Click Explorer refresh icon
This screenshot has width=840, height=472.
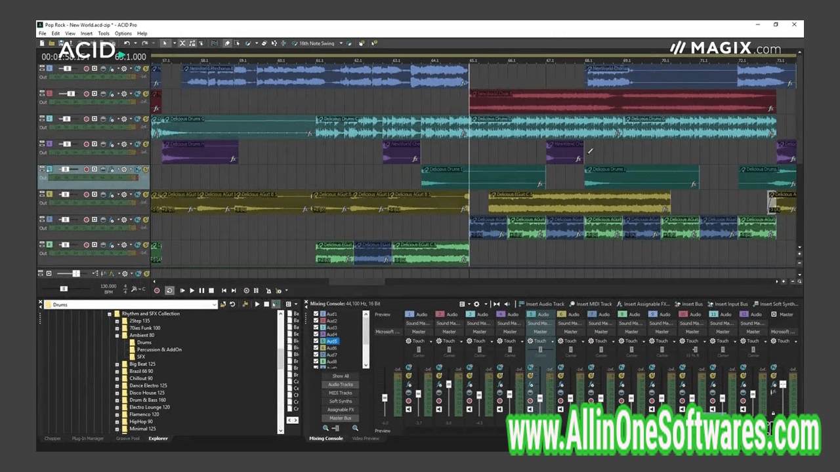click(x=232, y=304)
